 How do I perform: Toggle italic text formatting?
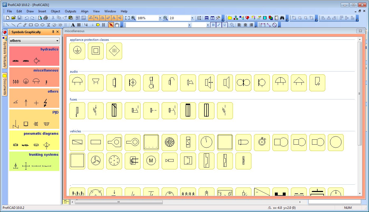[219, 25]
